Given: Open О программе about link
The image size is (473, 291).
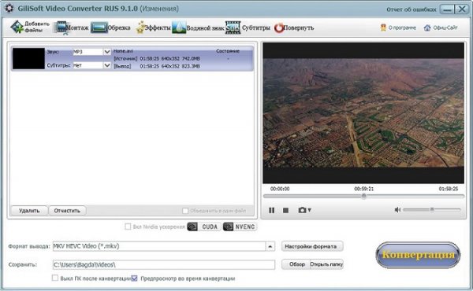Looking at the screenshot, I should click(398, 28).
